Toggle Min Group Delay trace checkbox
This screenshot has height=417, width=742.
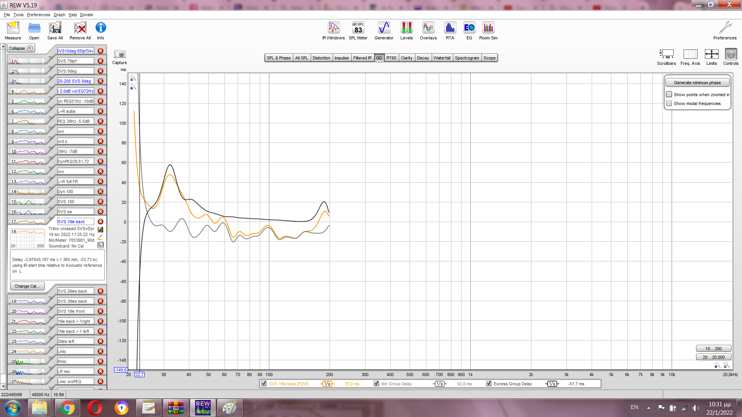click(376, 384)
